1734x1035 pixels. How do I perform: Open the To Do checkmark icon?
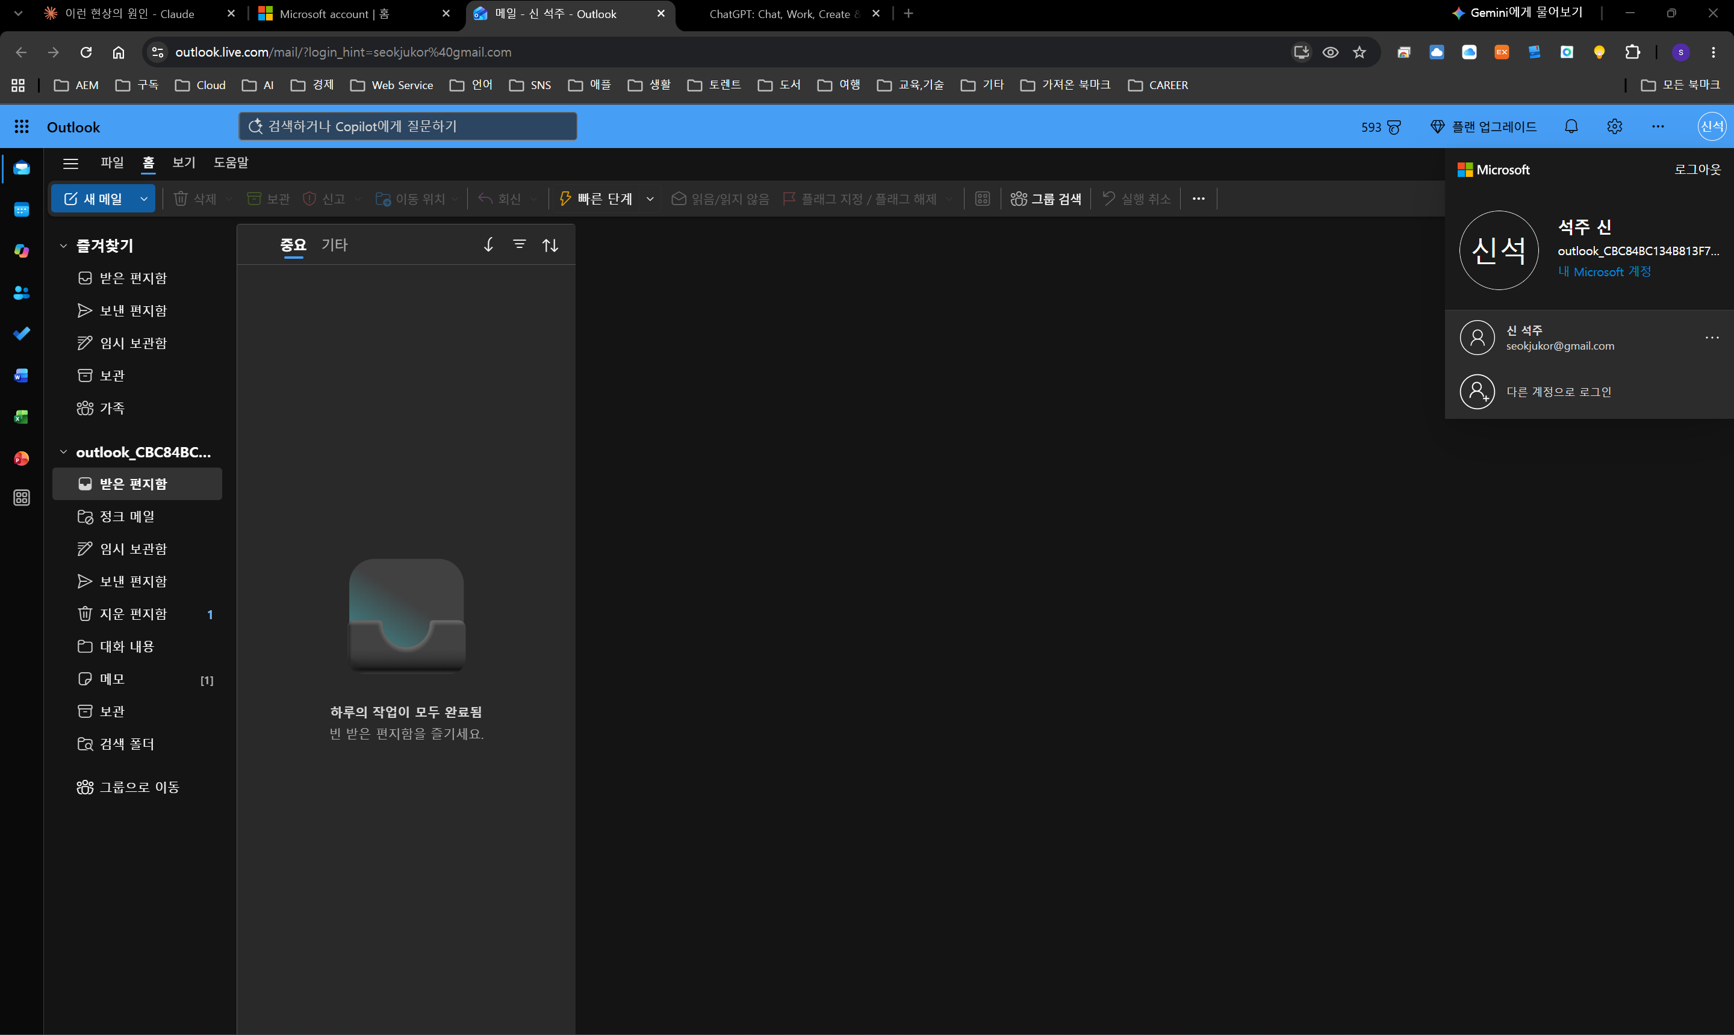point(22,334)
